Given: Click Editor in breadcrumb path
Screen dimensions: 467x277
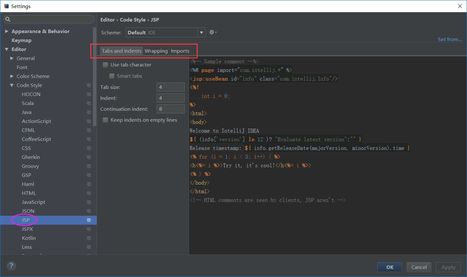Looking at the screenshot, I should pos(107,20).
